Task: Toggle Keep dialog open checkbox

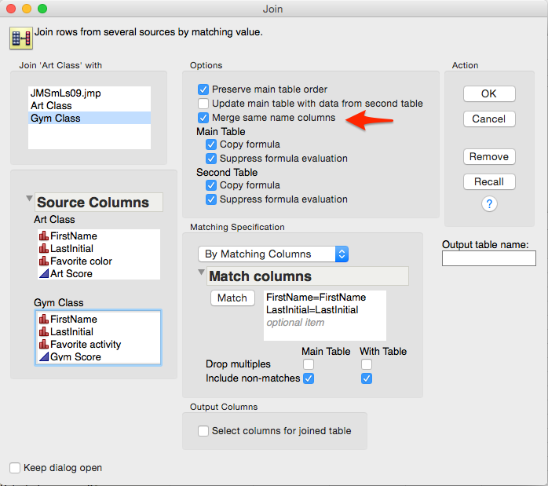Action: (x=15, y=468)
